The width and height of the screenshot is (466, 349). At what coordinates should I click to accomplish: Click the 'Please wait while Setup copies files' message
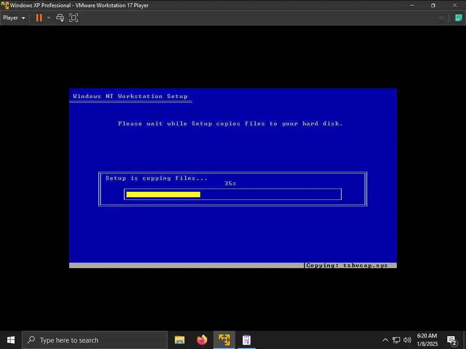tap(230, 124)
